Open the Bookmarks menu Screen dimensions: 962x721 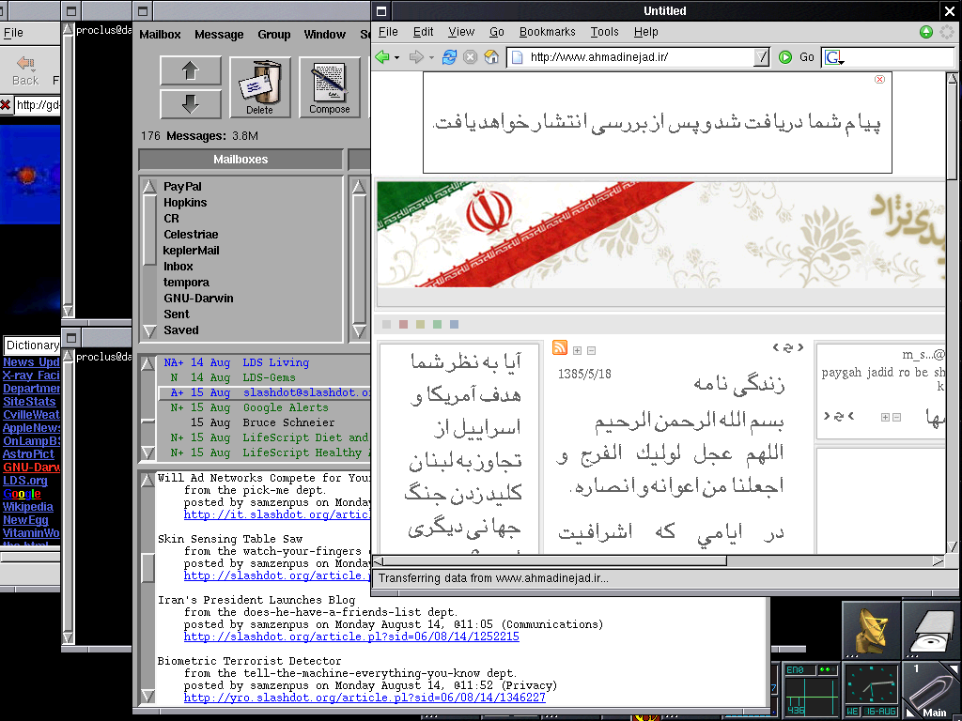pos(548,32)
